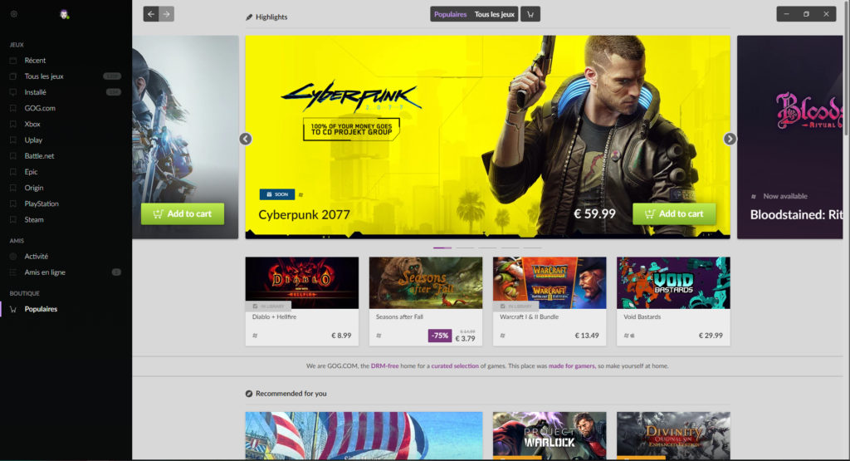Select the Epic platform entry
This screenshot has height=461, width=850.
pyautogui.click(x=31, y=172)
